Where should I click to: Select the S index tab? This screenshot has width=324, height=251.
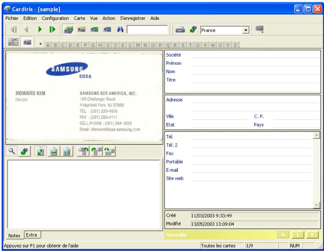(x=183, y=45)
